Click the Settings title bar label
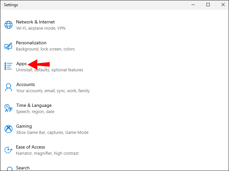 click(x=11, y=5)
